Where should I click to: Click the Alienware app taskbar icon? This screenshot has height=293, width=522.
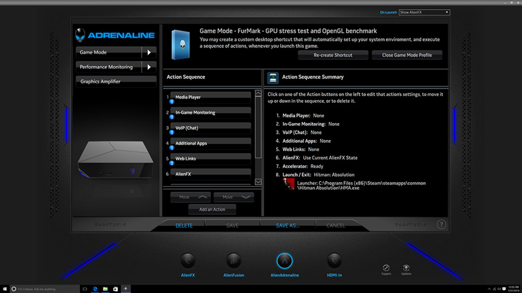click(x=125, y=289)
